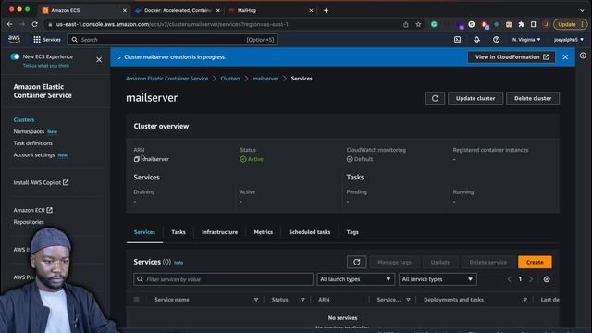Open the joeyalpha5 account dropdown
The height and width of the screenshot is (333, 592).
coord(569,39)
